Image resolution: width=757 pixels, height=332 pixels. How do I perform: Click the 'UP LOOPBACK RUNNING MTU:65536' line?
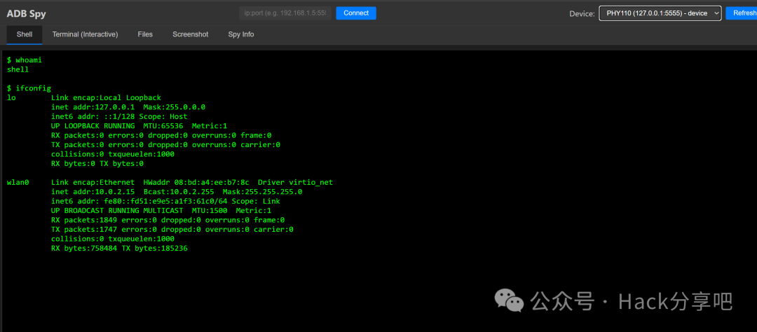[x=139, y=126]
